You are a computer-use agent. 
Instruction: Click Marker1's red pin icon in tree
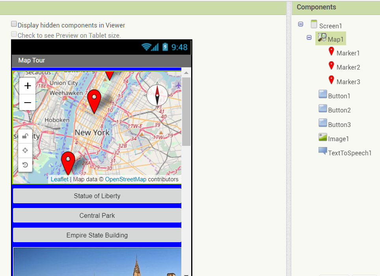coord(331,52)
